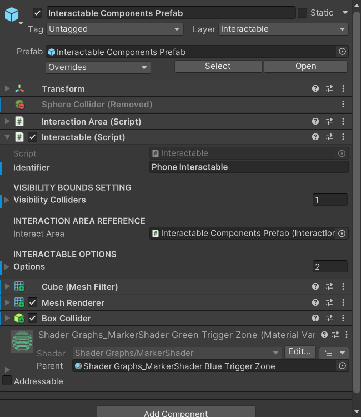361x417 pixels.
Task: Click Visibility Colliders size field
Action: point(330,200)
